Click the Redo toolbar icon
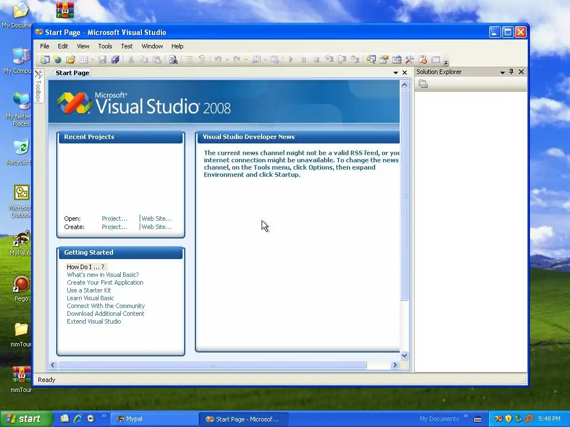This screenshot has width=570, height=427. pos(237,59)
